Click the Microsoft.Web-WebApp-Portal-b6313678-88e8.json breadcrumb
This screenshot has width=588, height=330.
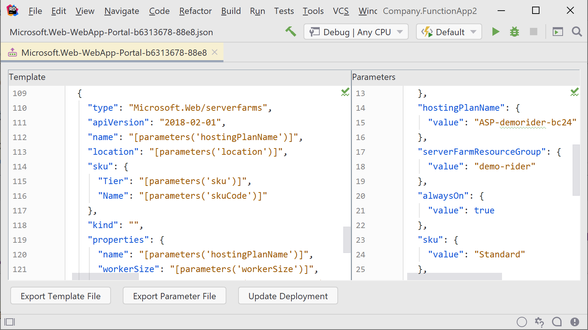(111, 32)
